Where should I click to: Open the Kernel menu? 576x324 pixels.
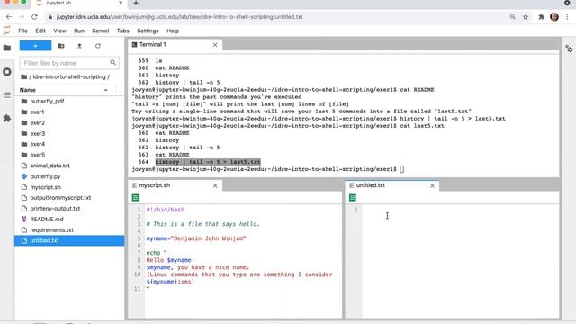click(x=100, y=31)
